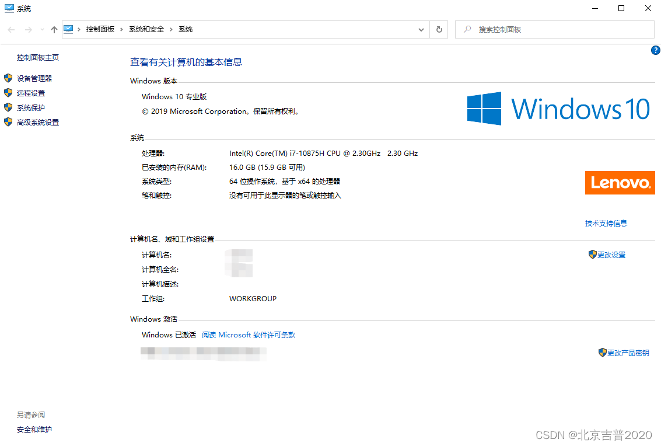This screenshot has width=661, height=446.
Task: Click the magnifier search icon
Action: [467, 29]
